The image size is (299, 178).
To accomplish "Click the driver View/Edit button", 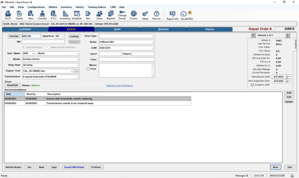I will click(12, 85).
